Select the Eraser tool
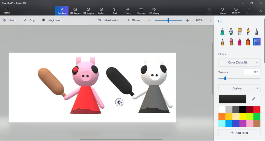This screenshot has width=265, height=141. 231,42
